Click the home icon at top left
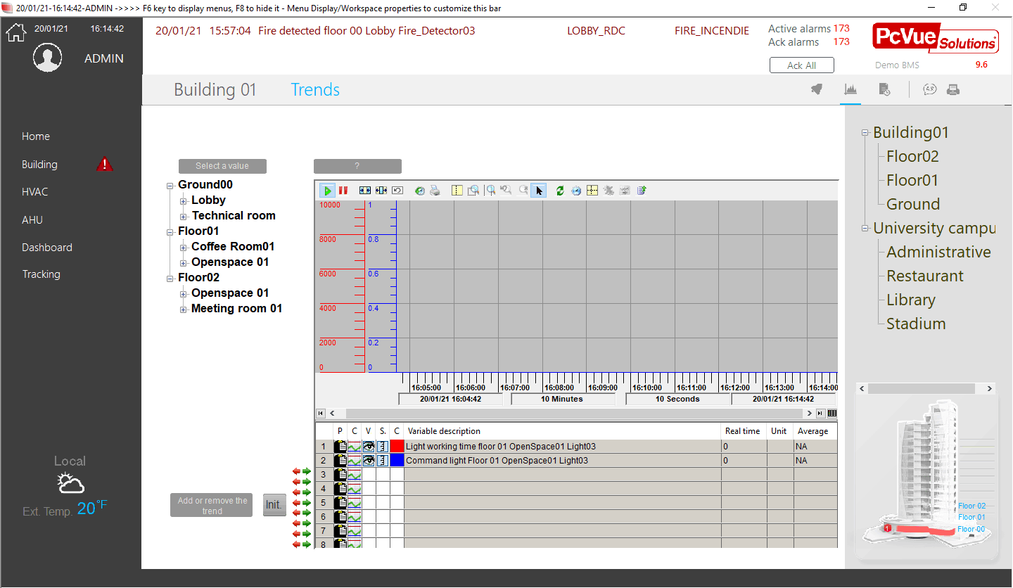Image resolution: width=1013 pixels, height=588 pixels. 15,32
